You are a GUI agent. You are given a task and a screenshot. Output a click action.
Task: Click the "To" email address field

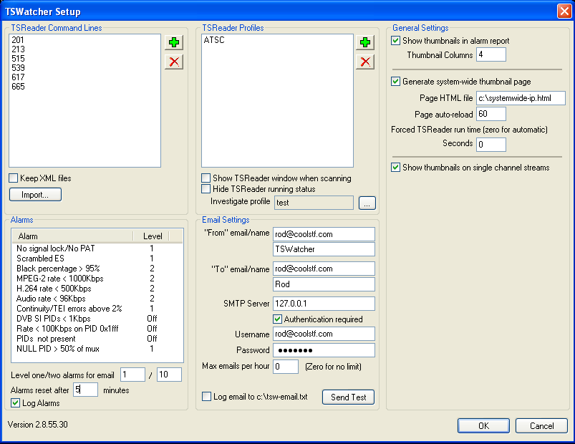(x=324, y=269)
